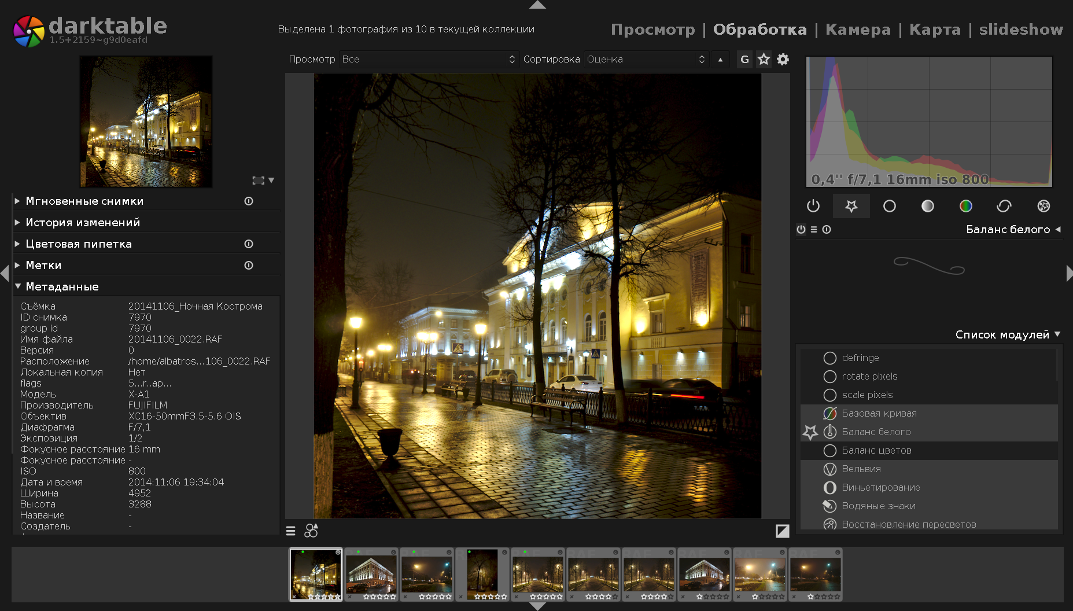
Task: Reject the first filmstrip photo via x mark
Action: pos(294,597)
